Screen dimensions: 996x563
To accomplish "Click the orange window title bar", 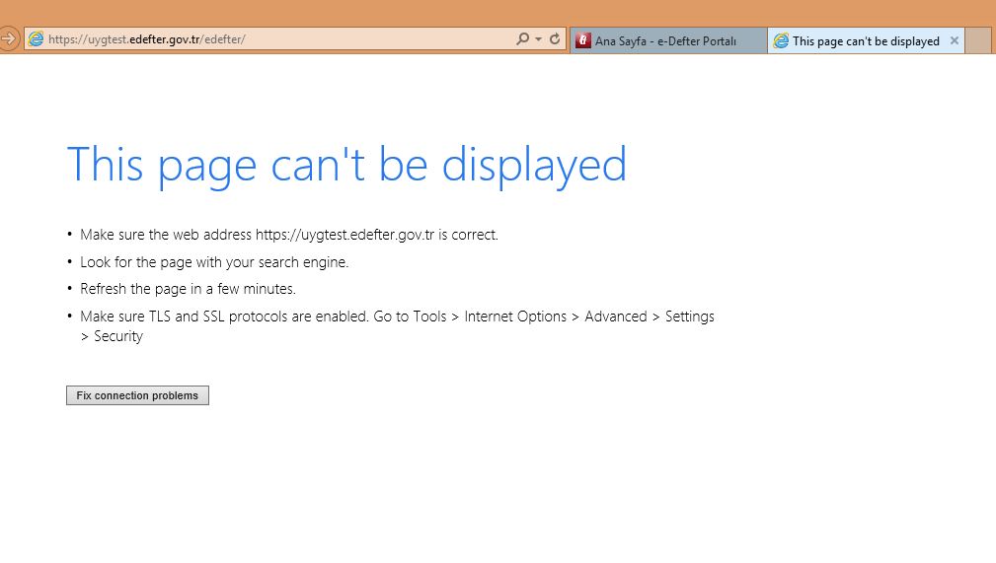I will click(494, 12).
